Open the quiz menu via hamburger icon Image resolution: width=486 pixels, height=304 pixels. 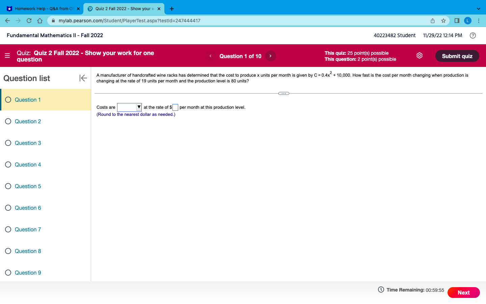[x=7, y=55]
